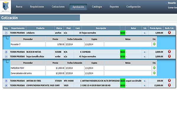This screenshot has width=177, height=118.
Task: Toggle green check for Proveedor 7
Action: coord(154,44)
